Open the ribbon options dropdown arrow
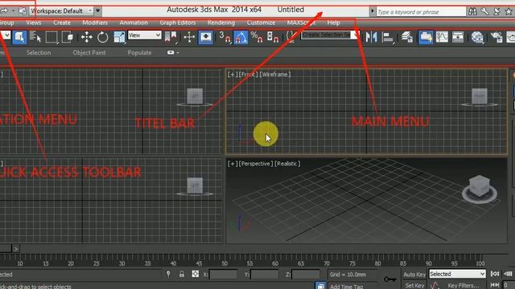515x289 pixels. point(178,53)
